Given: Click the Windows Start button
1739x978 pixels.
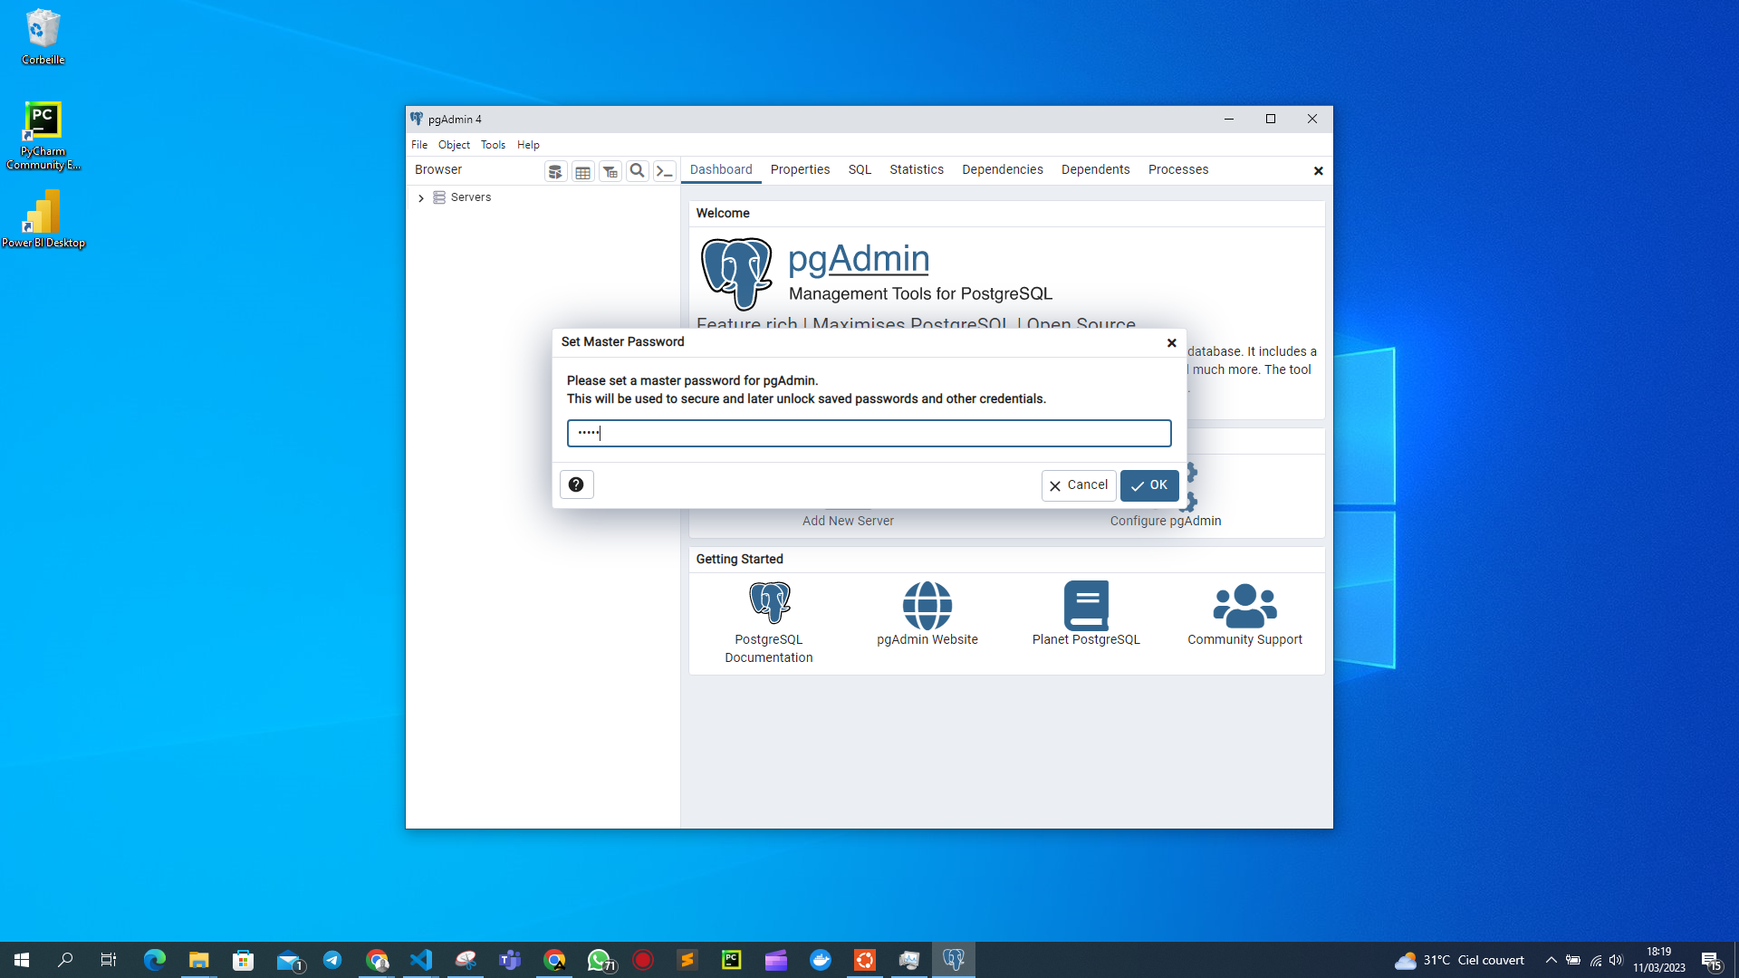Looking at the screenshot, I should [22, 960].
